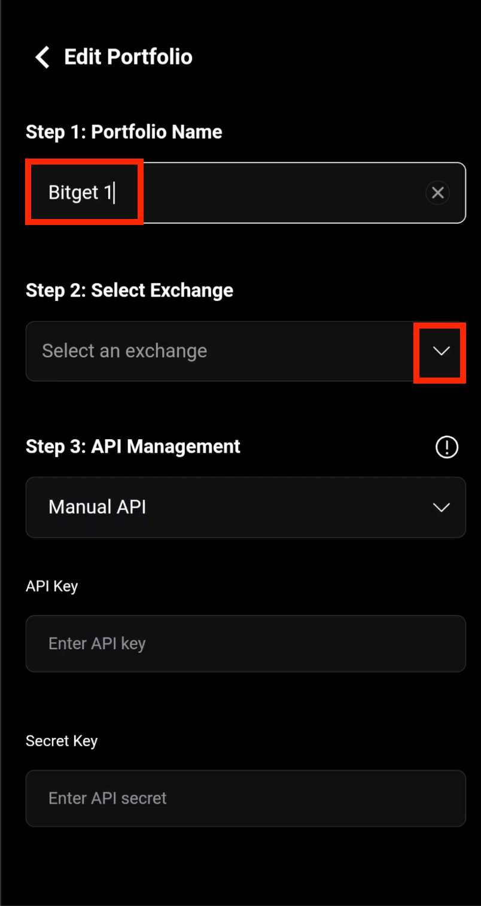This screenshot has width=481, height=906.
Task: Click the Edit Portfolio header text
Action: point(127,57)
